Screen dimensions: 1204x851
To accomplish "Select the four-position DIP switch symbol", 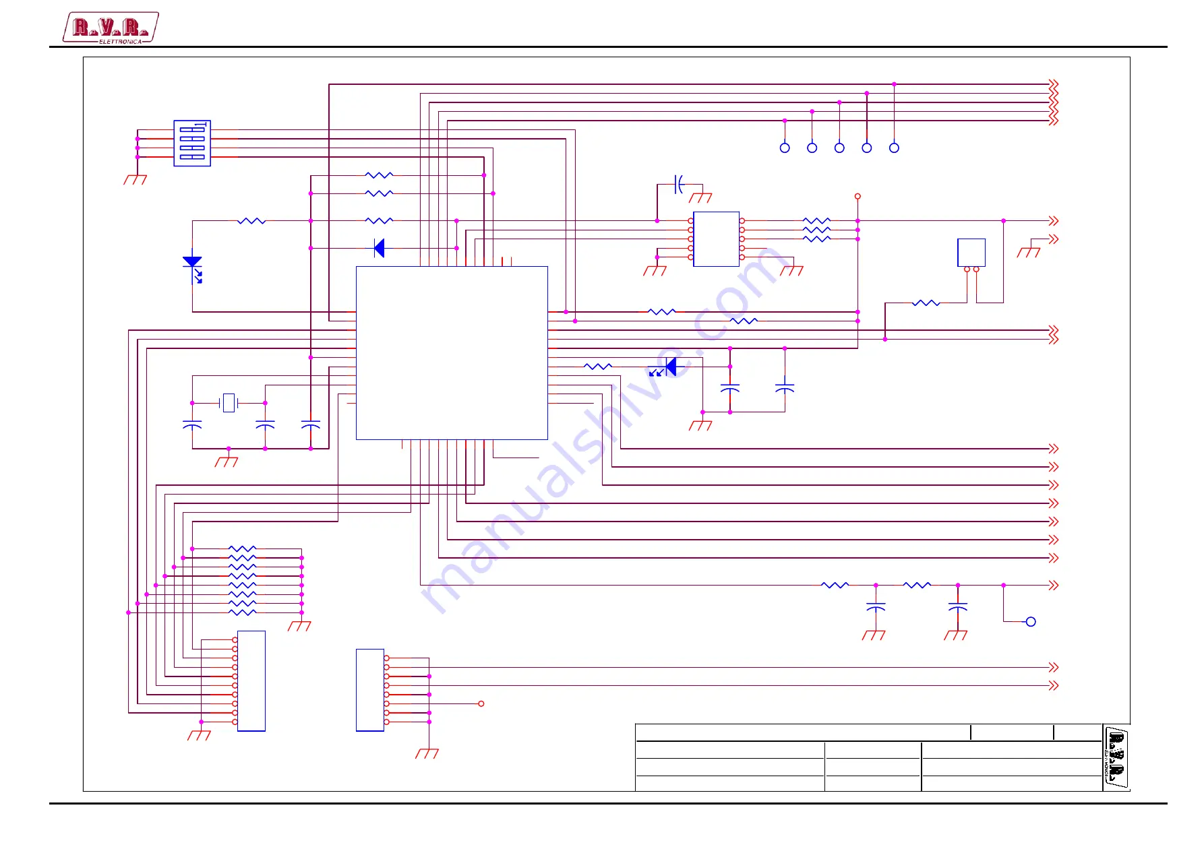I will (192, 144).
